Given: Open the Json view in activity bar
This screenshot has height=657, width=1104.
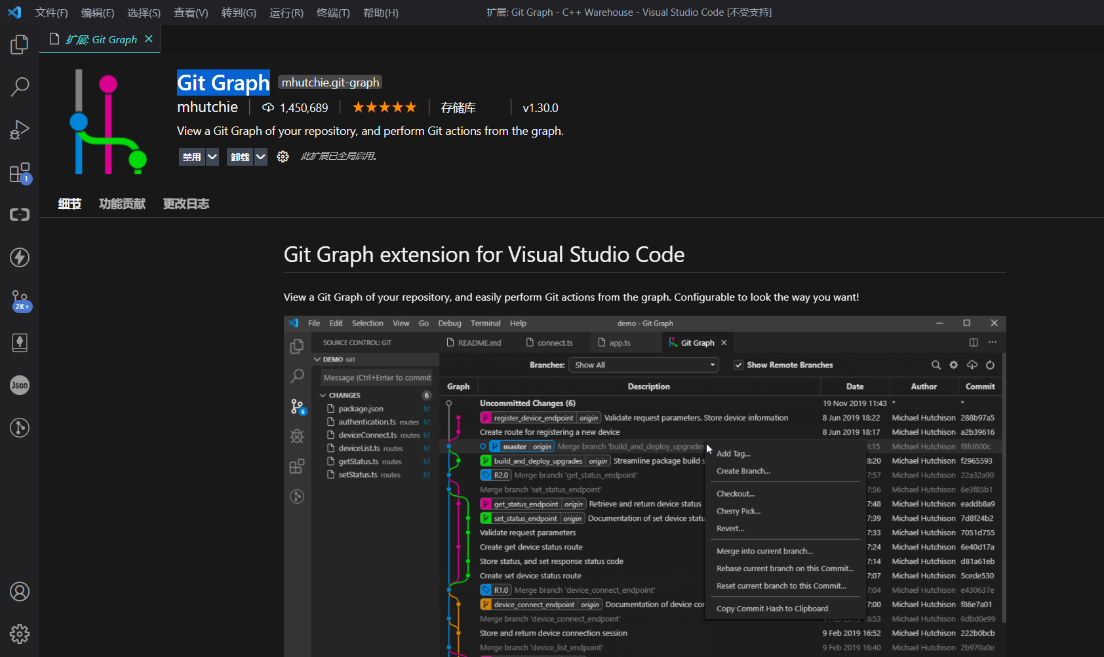Looking at the screenshot, I should (20, 385).
